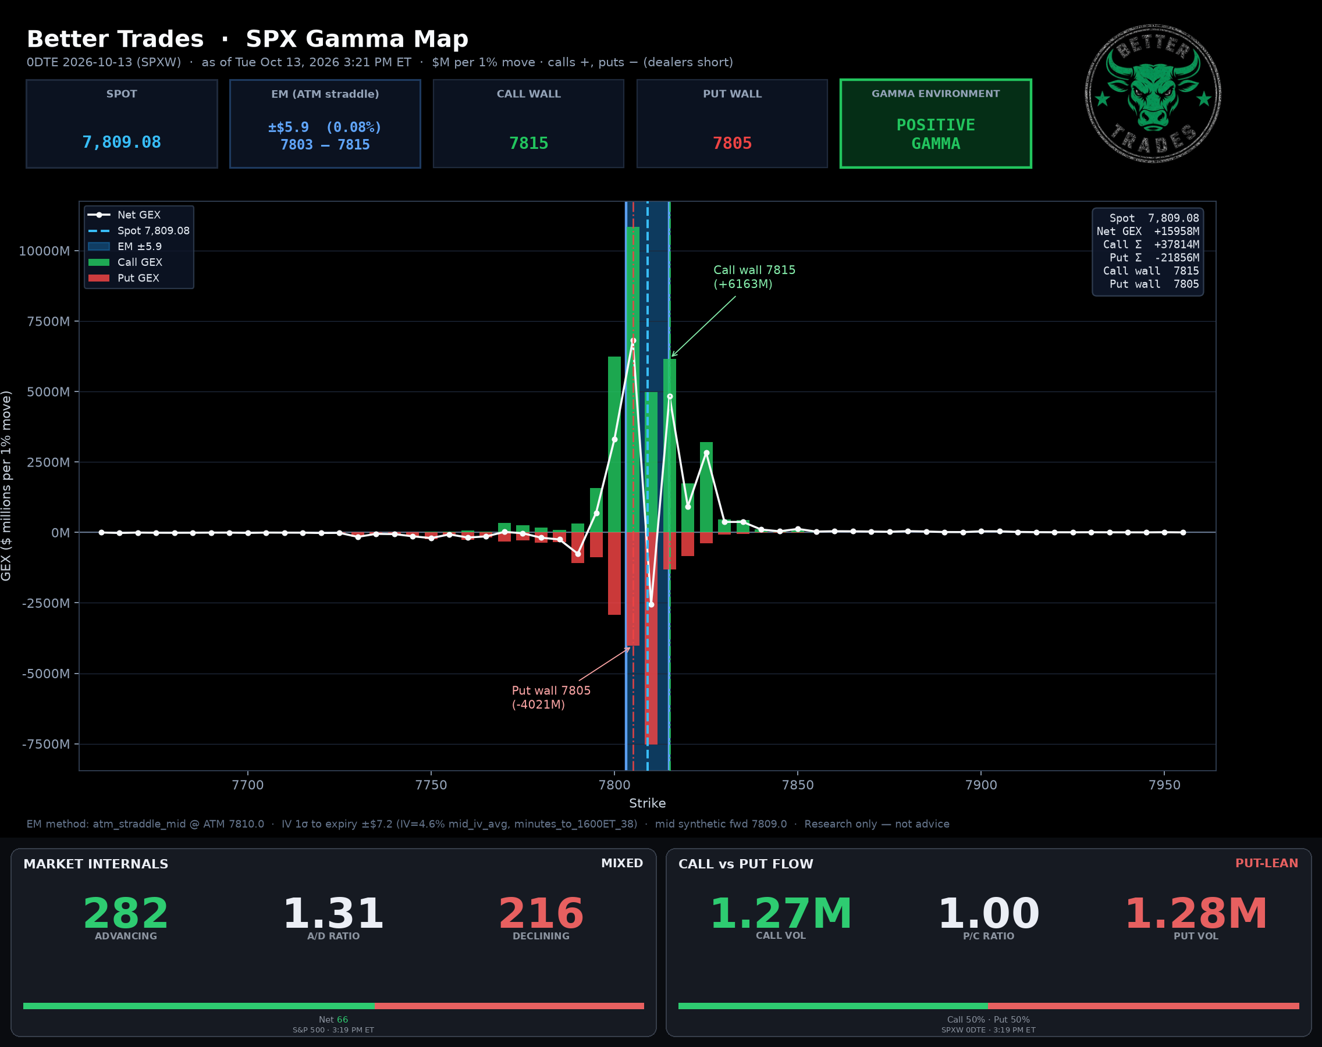1322x1047 pixels.
Task: Click the 'Net GEX +15958M' stat line
Action: tap(1148, 231)
